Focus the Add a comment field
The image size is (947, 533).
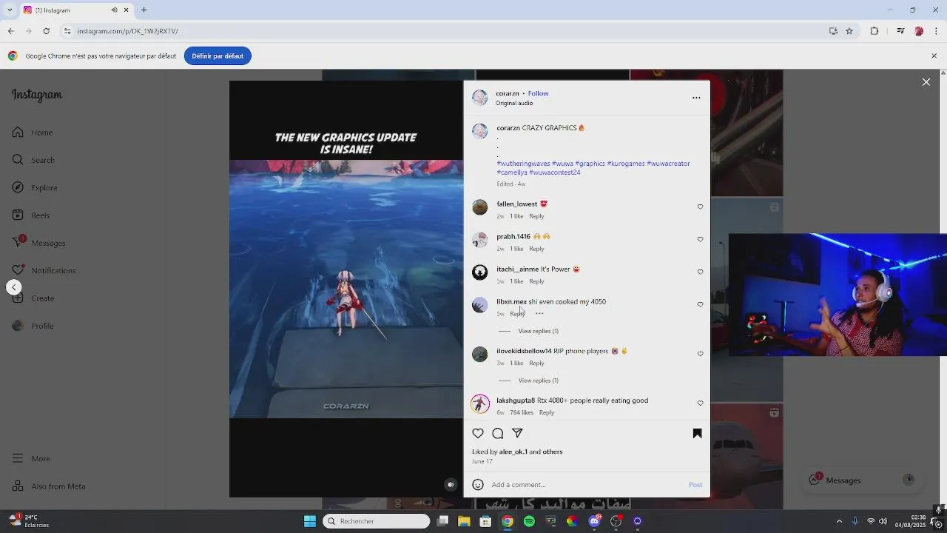coord(588,485)
